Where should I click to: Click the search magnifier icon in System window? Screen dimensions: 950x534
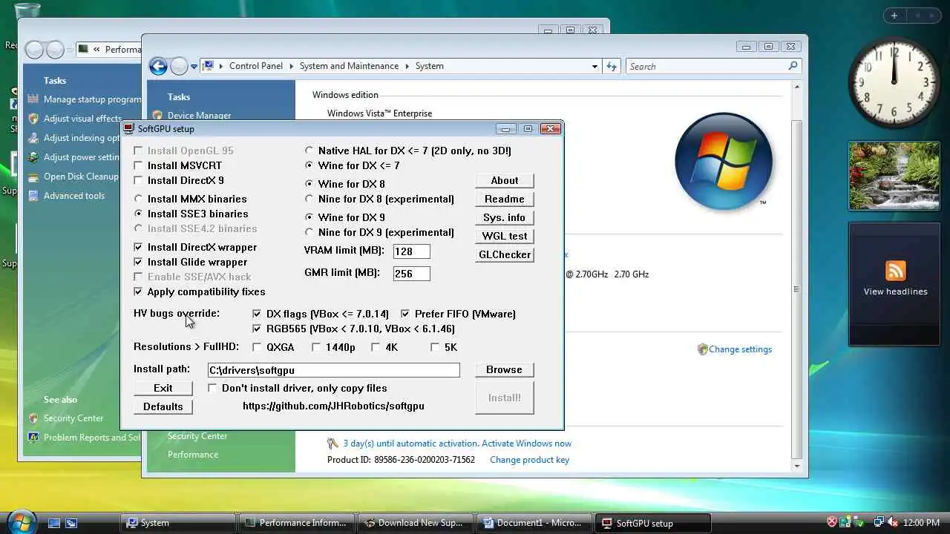tap(793, 66)
